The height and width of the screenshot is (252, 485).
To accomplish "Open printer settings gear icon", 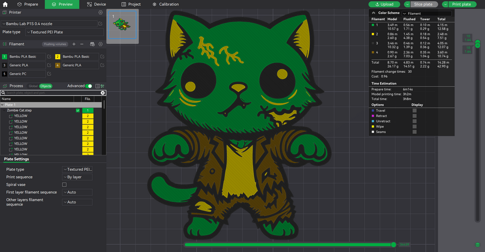I will [x=100, y=12].
